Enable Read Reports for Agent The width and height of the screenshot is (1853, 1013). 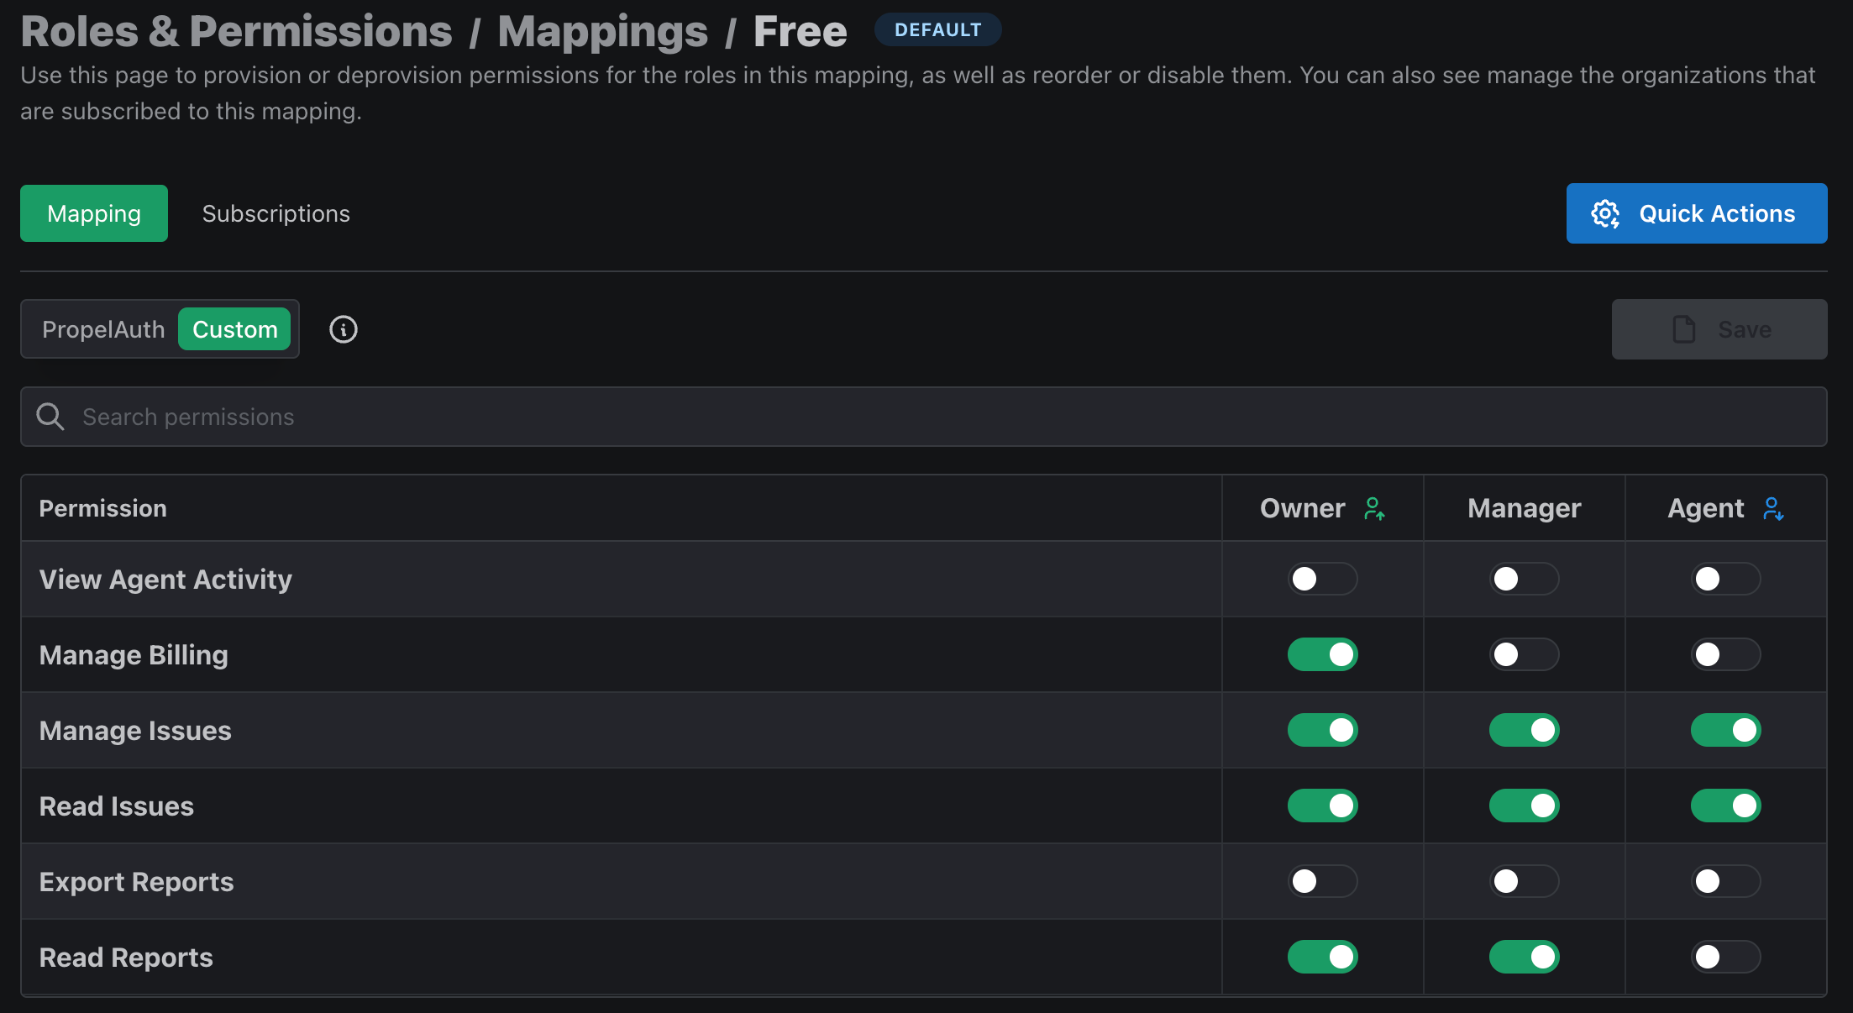pos(1725,957)
